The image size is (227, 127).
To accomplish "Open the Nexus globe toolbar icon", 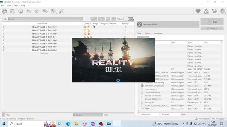I will [x=21, y=11].
